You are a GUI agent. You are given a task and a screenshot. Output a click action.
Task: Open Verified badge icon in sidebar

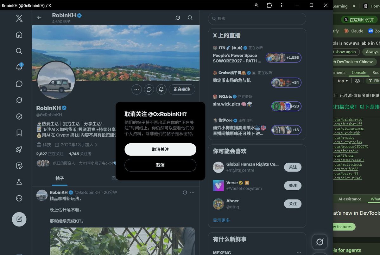pyautogui.click(x=19, y=116)
